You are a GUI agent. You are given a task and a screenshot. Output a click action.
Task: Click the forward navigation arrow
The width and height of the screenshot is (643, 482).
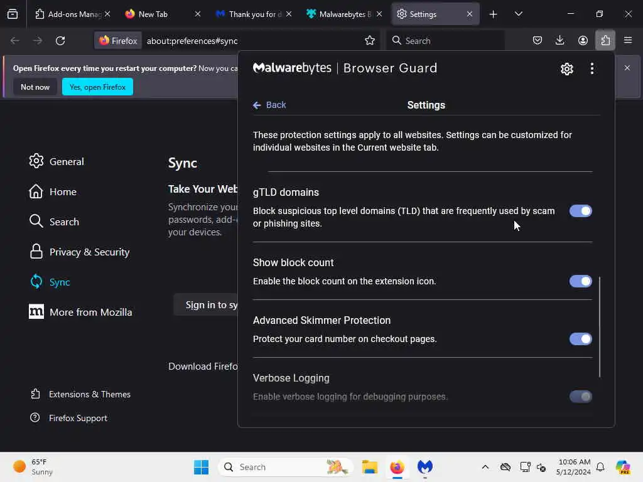tap(37, 41)
